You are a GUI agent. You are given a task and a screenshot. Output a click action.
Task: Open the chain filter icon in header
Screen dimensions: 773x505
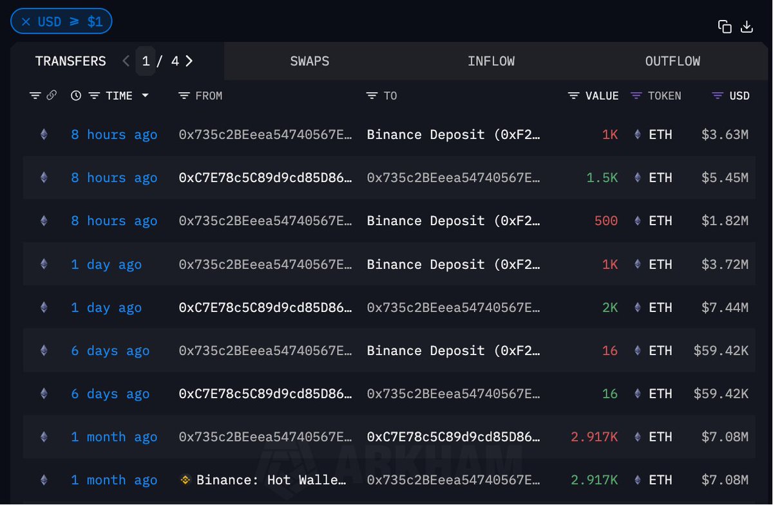[x=35, y=96]
